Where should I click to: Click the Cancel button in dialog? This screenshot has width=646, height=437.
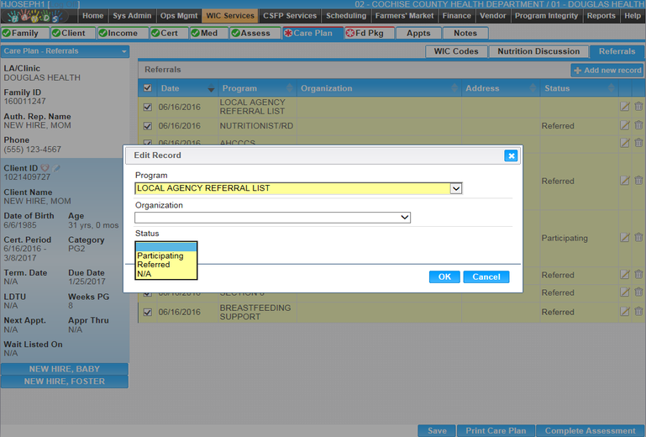486,276
